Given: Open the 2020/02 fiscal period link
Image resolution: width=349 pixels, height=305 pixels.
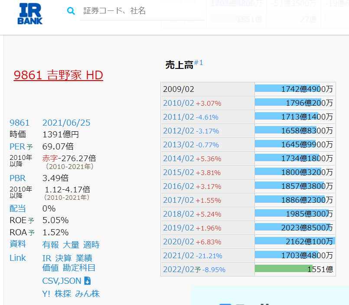Looking at the screenshot, I should coord(179,242).
